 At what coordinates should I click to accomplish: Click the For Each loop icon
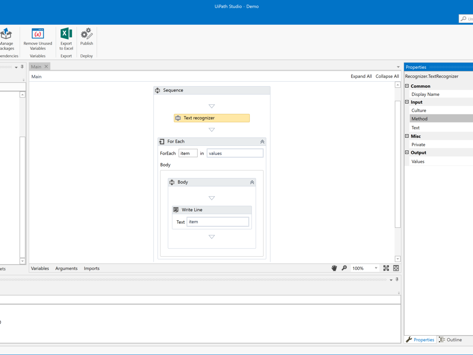click(x=162, y=142)
